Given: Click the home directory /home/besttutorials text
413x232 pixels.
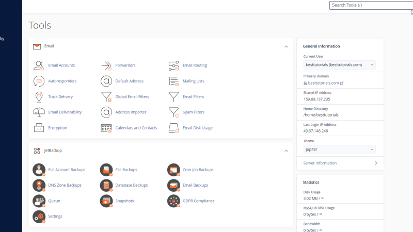Looking at the screenshot, I should pos(321,115).
